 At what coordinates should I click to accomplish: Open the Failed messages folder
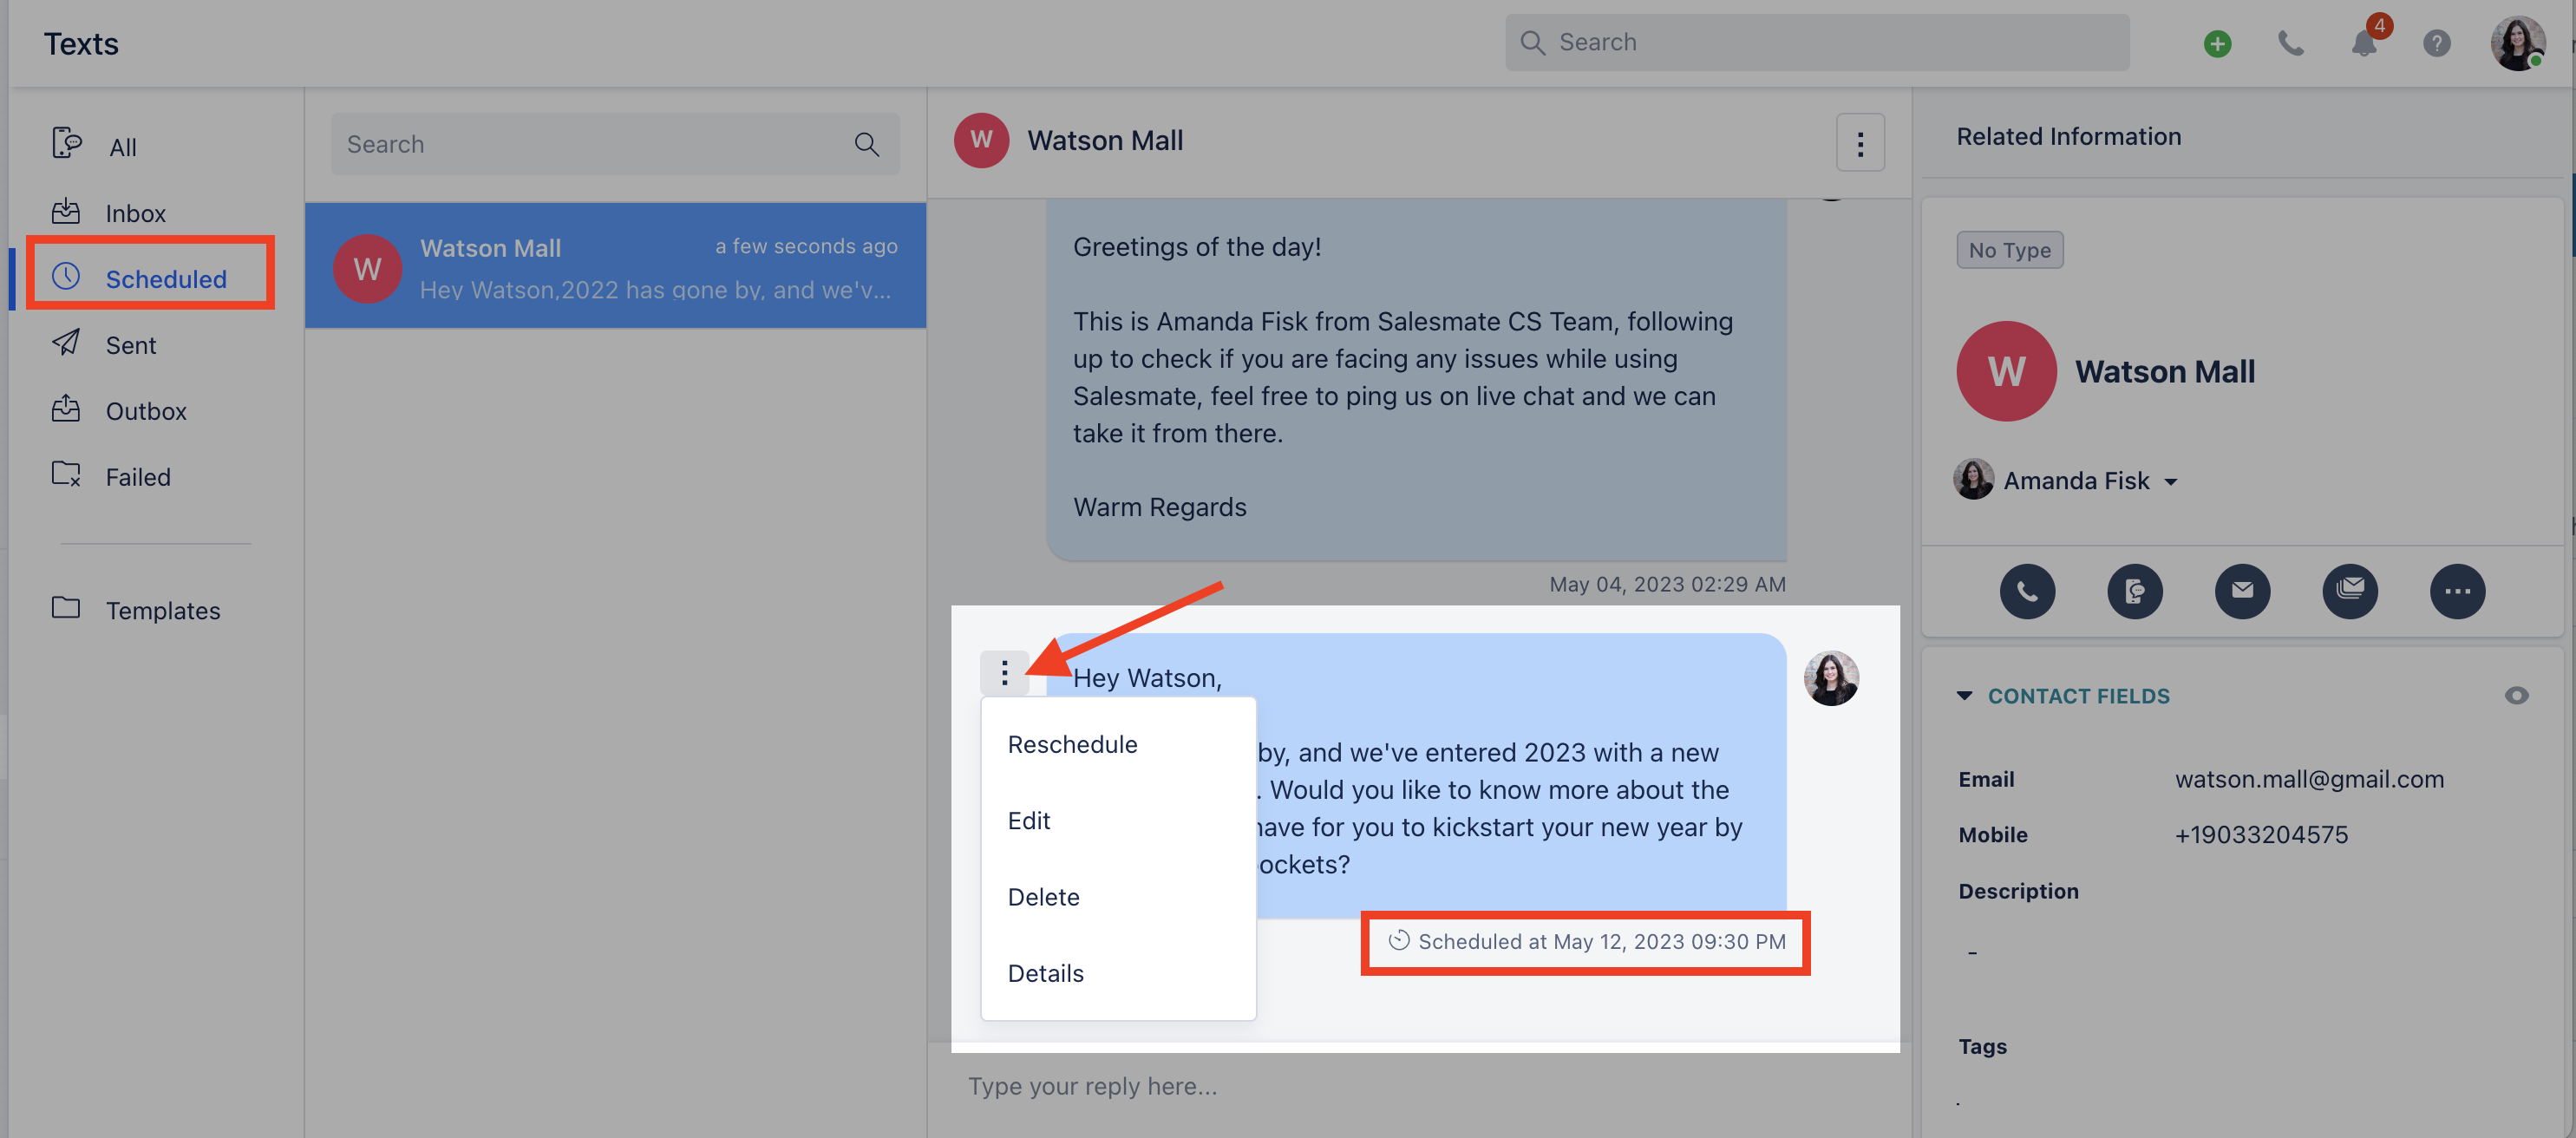[x=137, y=477]
